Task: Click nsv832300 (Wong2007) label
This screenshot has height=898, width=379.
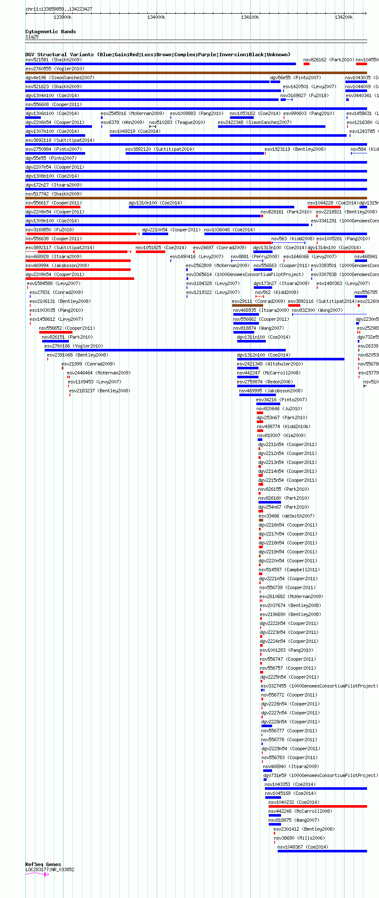Action: [x=317, y=310]
